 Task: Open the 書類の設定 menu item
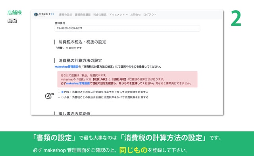[65, 15]
